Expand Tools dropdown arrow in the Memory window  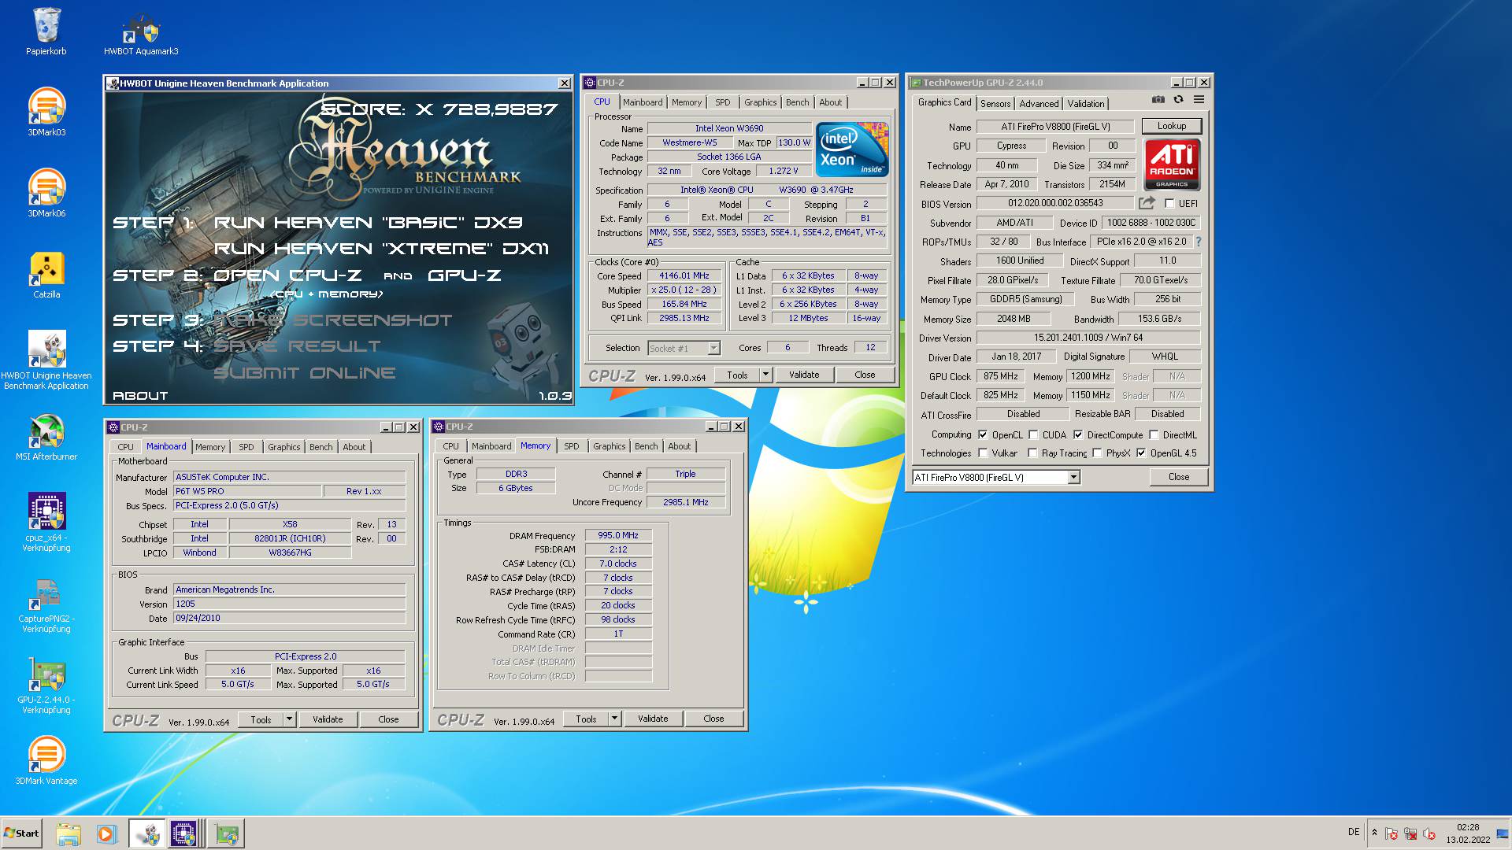[x=614, y=719]
